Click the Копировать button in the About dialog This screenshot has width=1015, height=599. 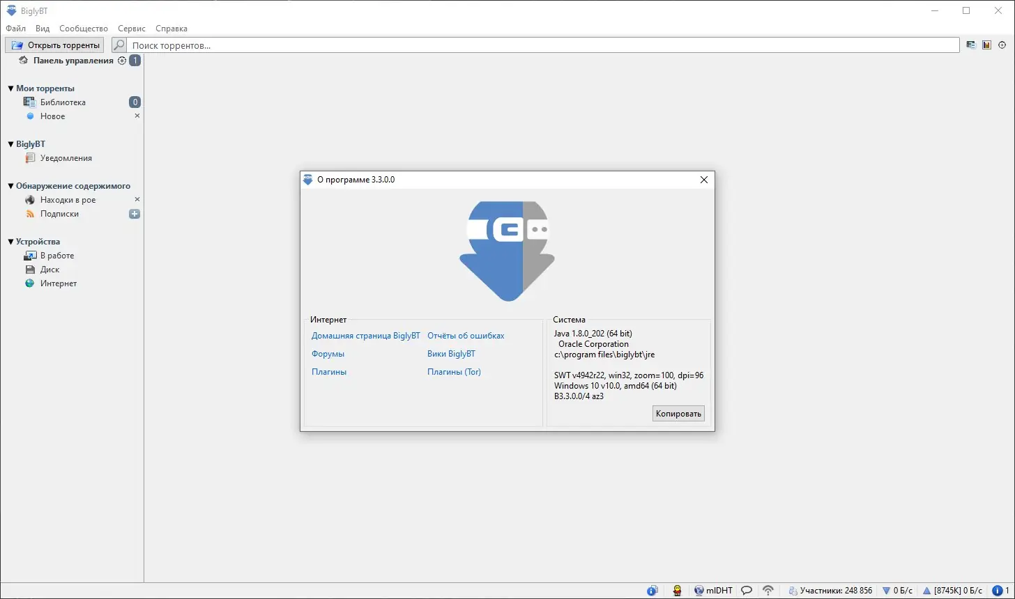tap(678, 414)
